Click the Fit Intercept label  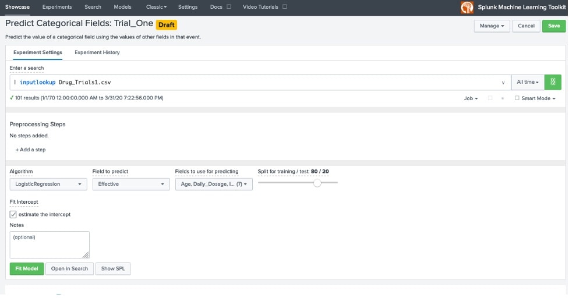(x=24, y=202)
